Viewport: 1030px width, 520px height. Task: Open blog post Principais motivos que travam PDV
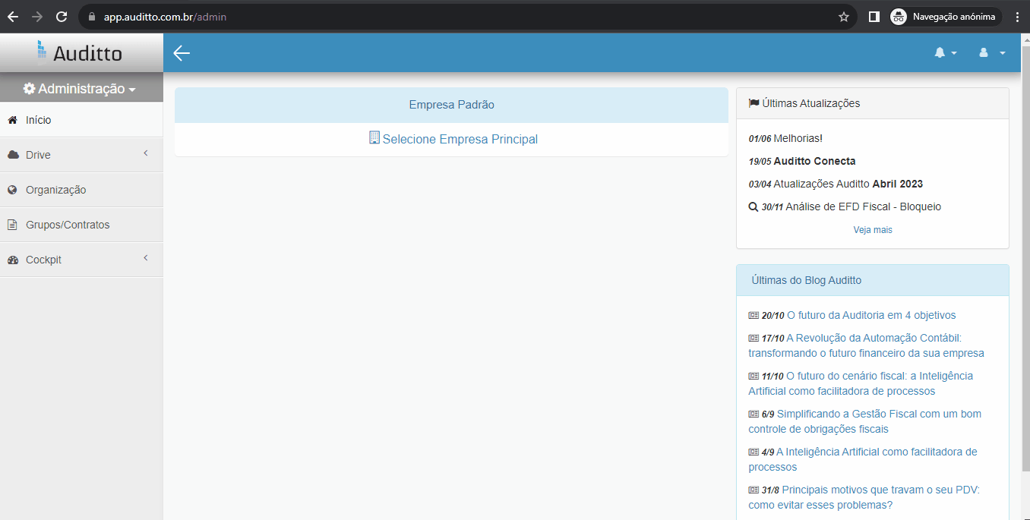tap(864, 497)
